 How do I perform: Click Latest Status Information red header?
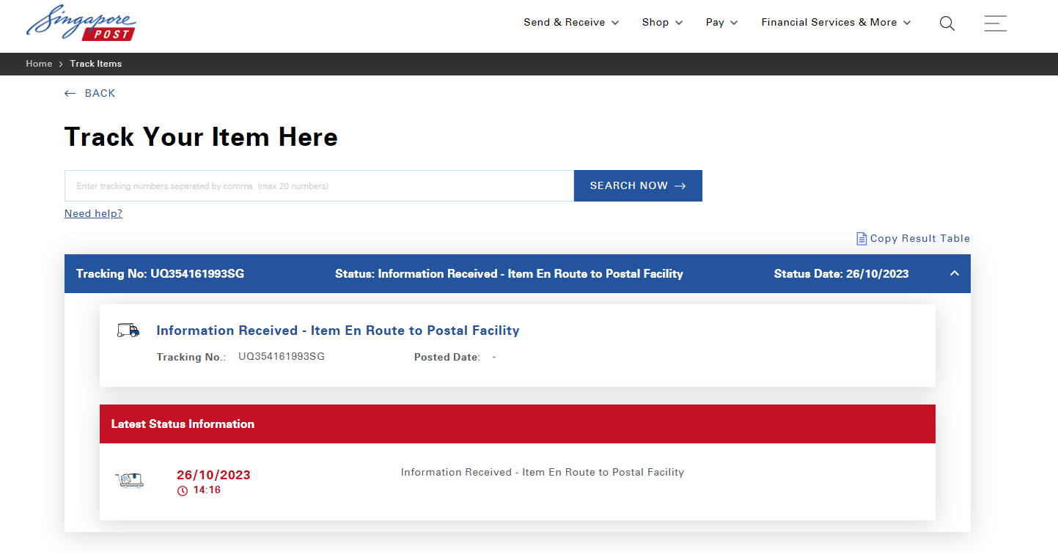point(518,424)
